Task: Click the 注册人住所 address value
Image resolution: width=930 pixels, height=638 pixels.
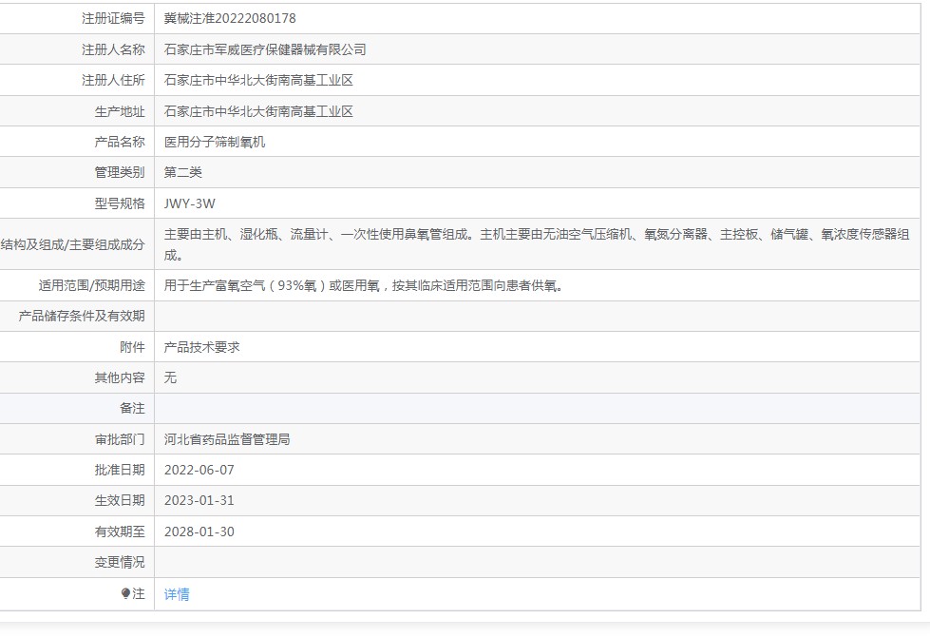Action: [258, 81]
